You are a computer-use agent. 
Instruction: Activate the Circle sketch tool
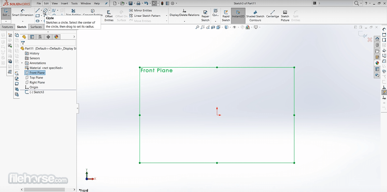tap(46, 11)
